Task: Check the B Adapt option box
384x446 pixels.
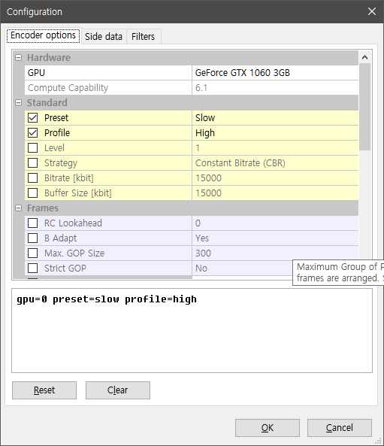Action: point(32,238)
